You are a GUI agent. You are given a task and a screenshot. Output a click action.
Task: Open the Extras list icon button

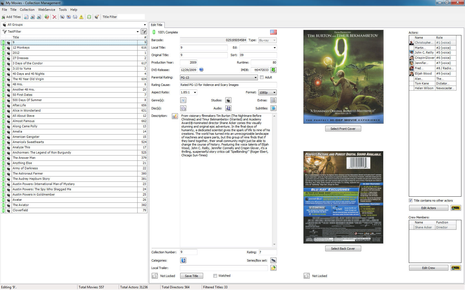(273, 100)
